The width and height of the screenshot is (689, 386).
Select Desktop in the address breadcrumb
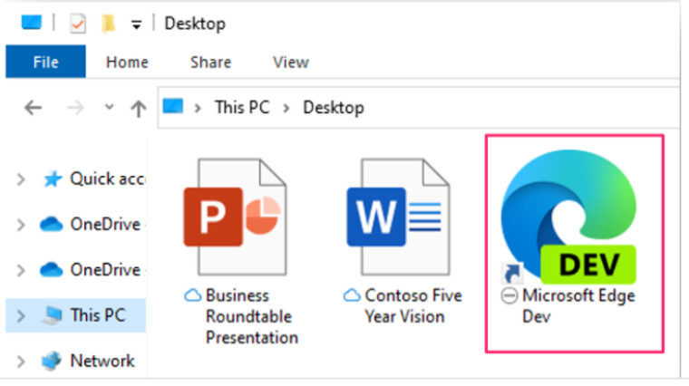tap(334, 108)
